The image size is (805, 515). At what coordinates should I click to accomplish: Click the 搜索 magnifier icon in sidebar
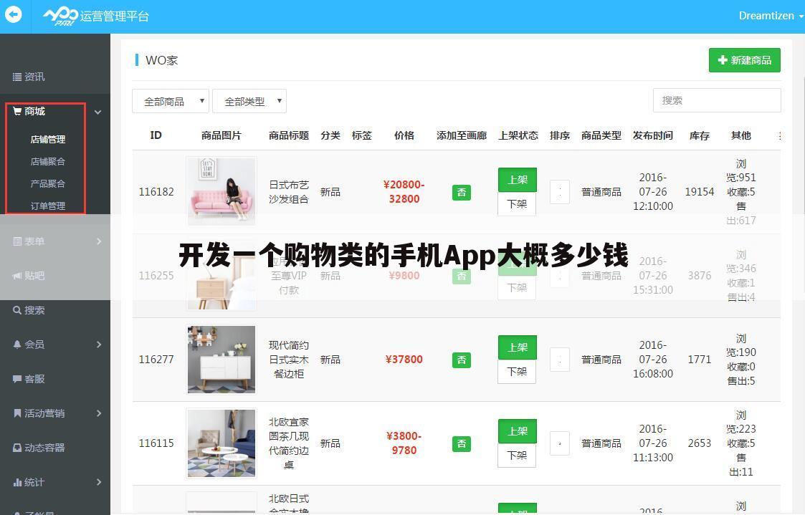coord(17,310)
